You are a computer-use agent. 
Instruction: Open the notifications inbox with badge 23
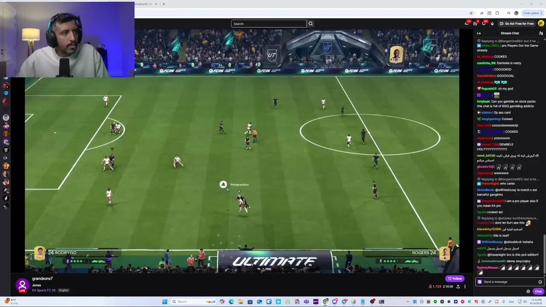click(467, 23)
